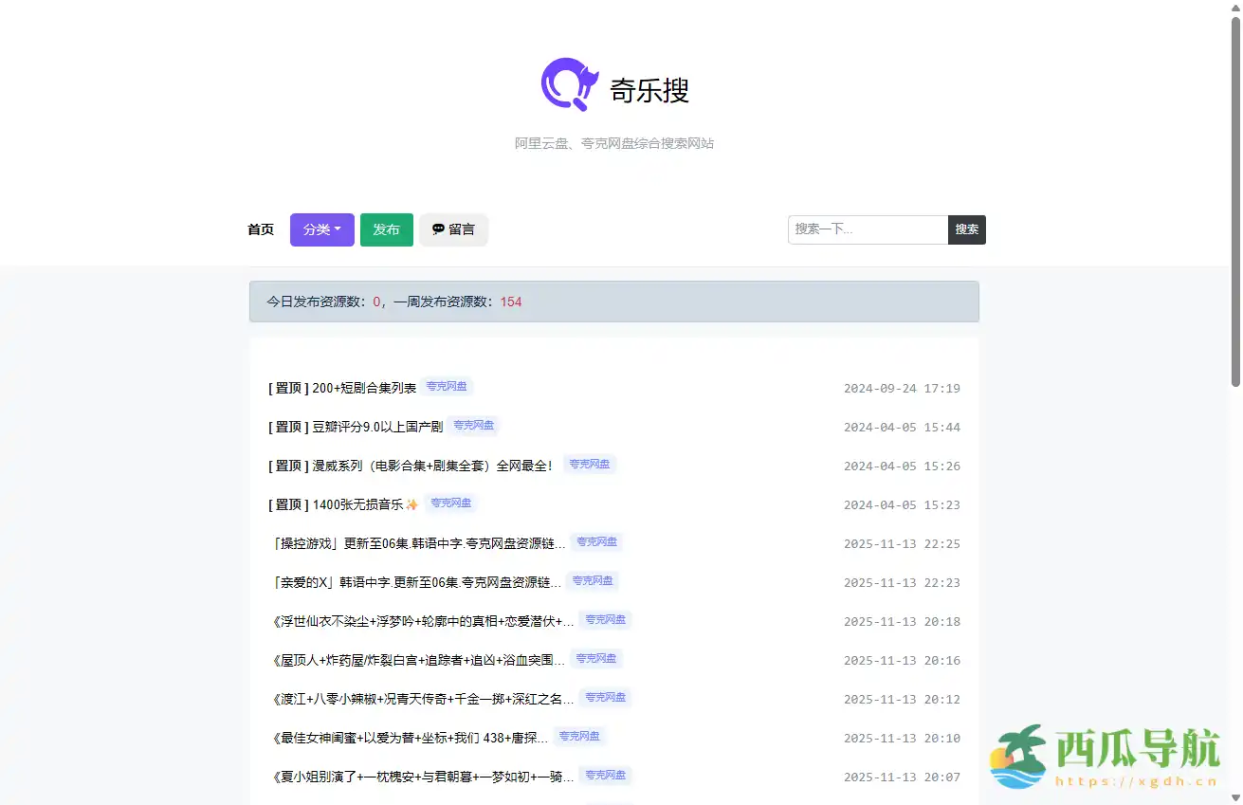Click the dark 搜索 search button

pos(966,229)
